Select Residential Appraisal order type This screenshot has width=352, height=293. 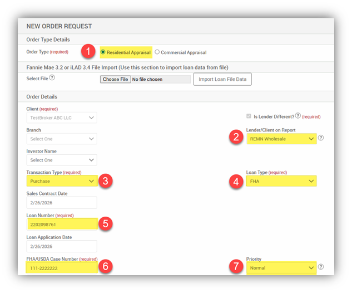pyautogui.click(x=103, y=52)
